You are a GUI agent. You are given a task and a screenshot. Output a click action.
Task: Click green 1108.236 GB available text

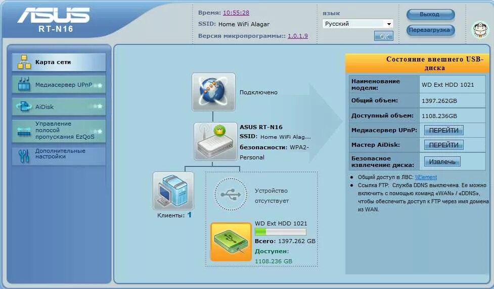pyautogui.click(x=274, y=261)
